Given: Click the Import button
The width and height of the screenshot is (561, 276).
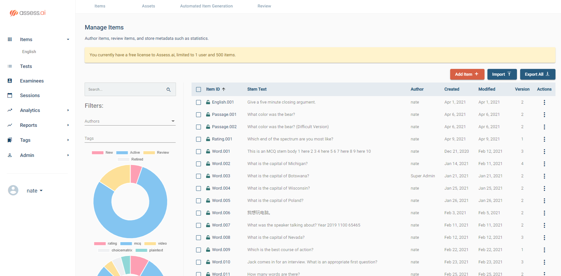Looking at the screenshot, I should (x=502, y=74).
